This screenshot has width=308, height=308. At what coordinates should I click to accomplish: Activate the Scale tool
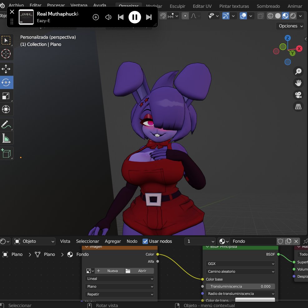tap(6, 96)
